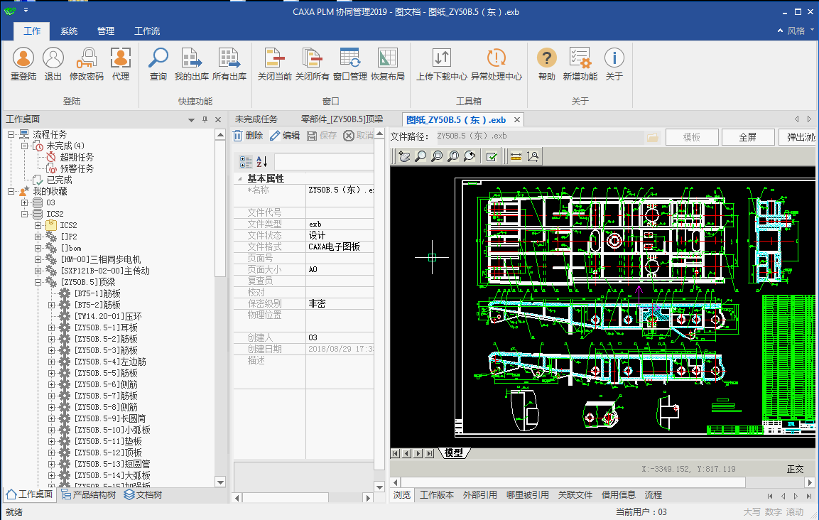Switch to the 产品结构树 bottom tab
The image size is (819, 520).
(88, 494)
